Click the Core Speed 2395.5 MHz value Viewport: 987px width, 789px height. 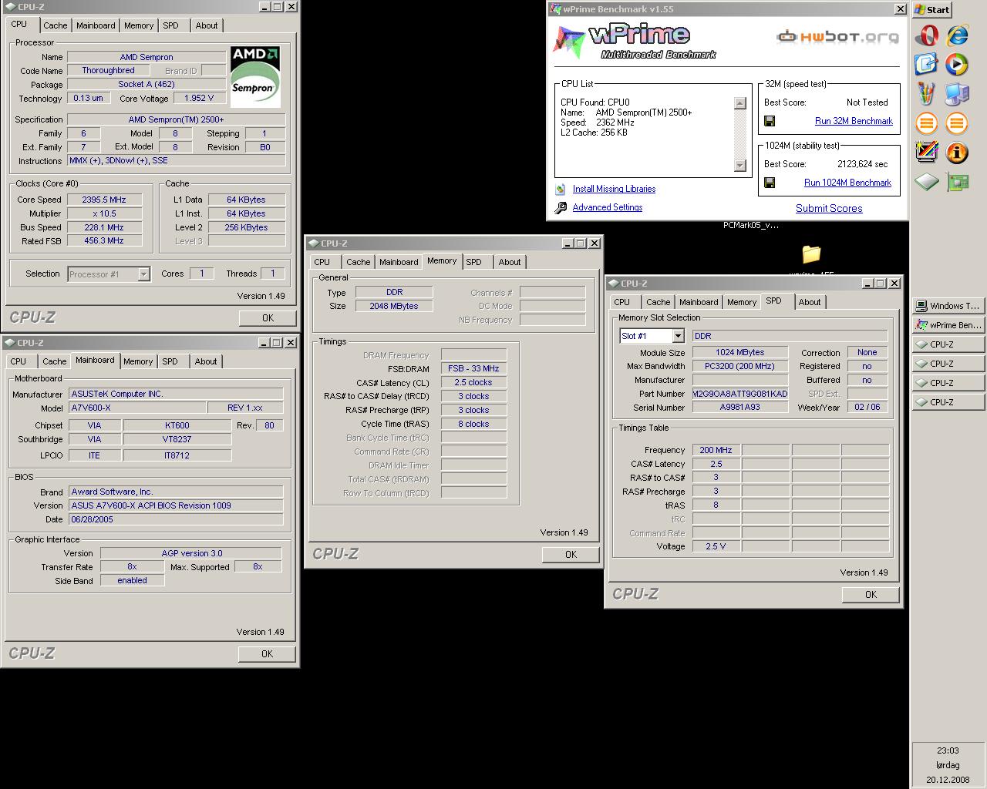point(104,200)
